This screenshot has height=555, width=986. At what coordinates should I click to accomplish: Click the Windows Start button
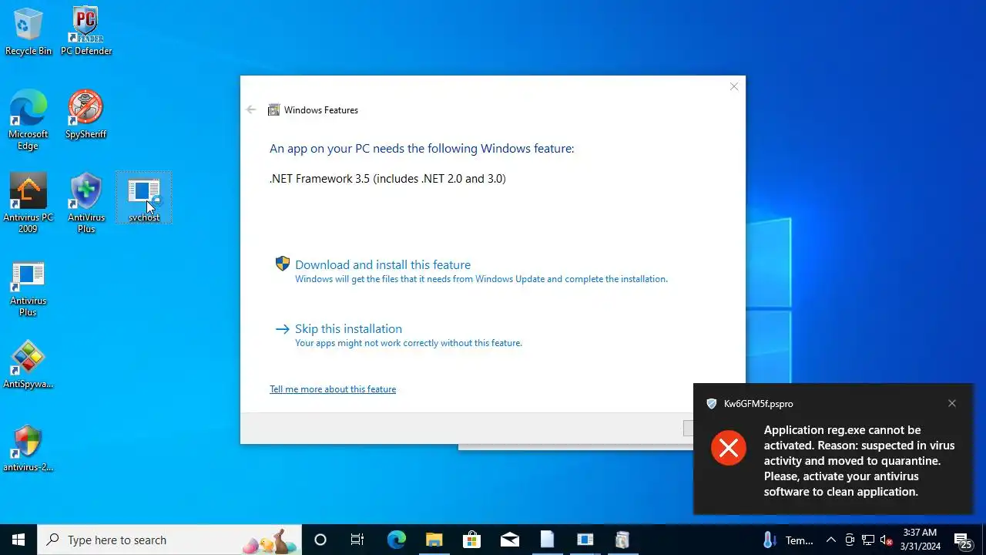pyautogui.click(x=18, y=540)
